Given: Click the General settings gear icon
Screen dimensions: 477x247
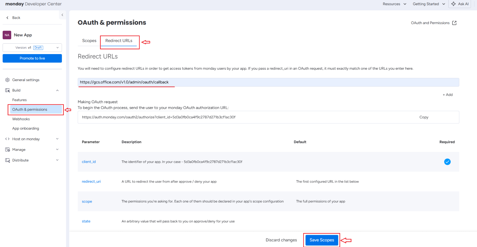Looking at the screenshot, I should [x=7, y=80].
